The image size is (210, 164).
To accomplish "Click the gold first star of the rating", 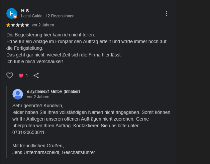I will (x=8, y=25).
